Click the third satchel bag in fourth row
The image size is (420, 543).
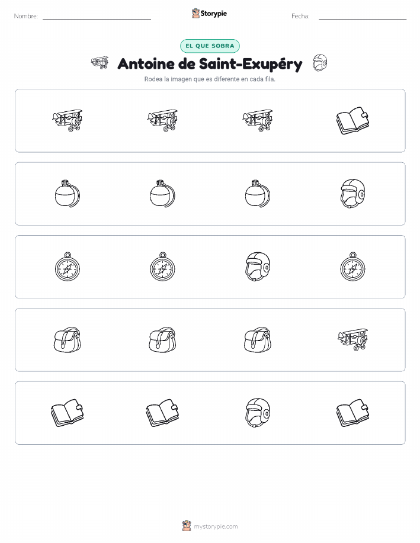point(258,340)
